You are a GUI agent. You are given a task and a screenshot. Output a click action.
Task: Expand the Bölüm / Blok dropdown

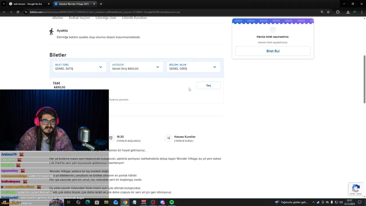point(194,67)
